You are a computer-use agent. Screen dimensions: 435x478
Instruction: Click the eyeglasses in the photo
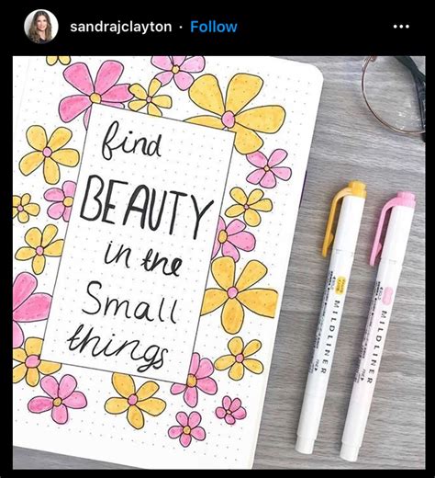point(394,96)
